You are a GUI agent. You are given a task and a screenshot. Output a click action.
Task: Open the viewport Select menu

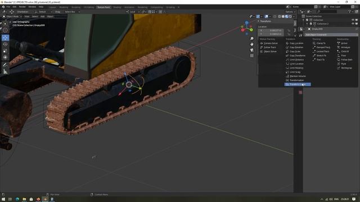[35, 16]
